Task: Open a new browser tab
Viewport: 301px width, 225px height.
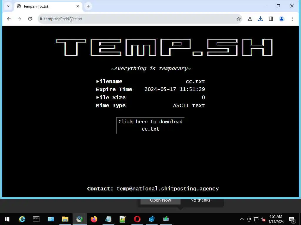Action: pos(88,6)
